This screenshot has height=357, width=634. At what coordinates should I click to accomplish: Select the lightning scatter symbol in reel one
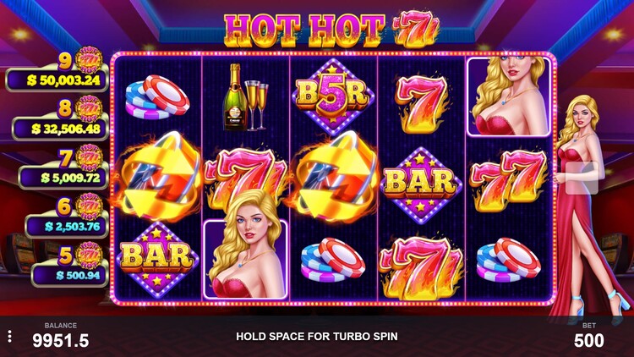point(159,177)
